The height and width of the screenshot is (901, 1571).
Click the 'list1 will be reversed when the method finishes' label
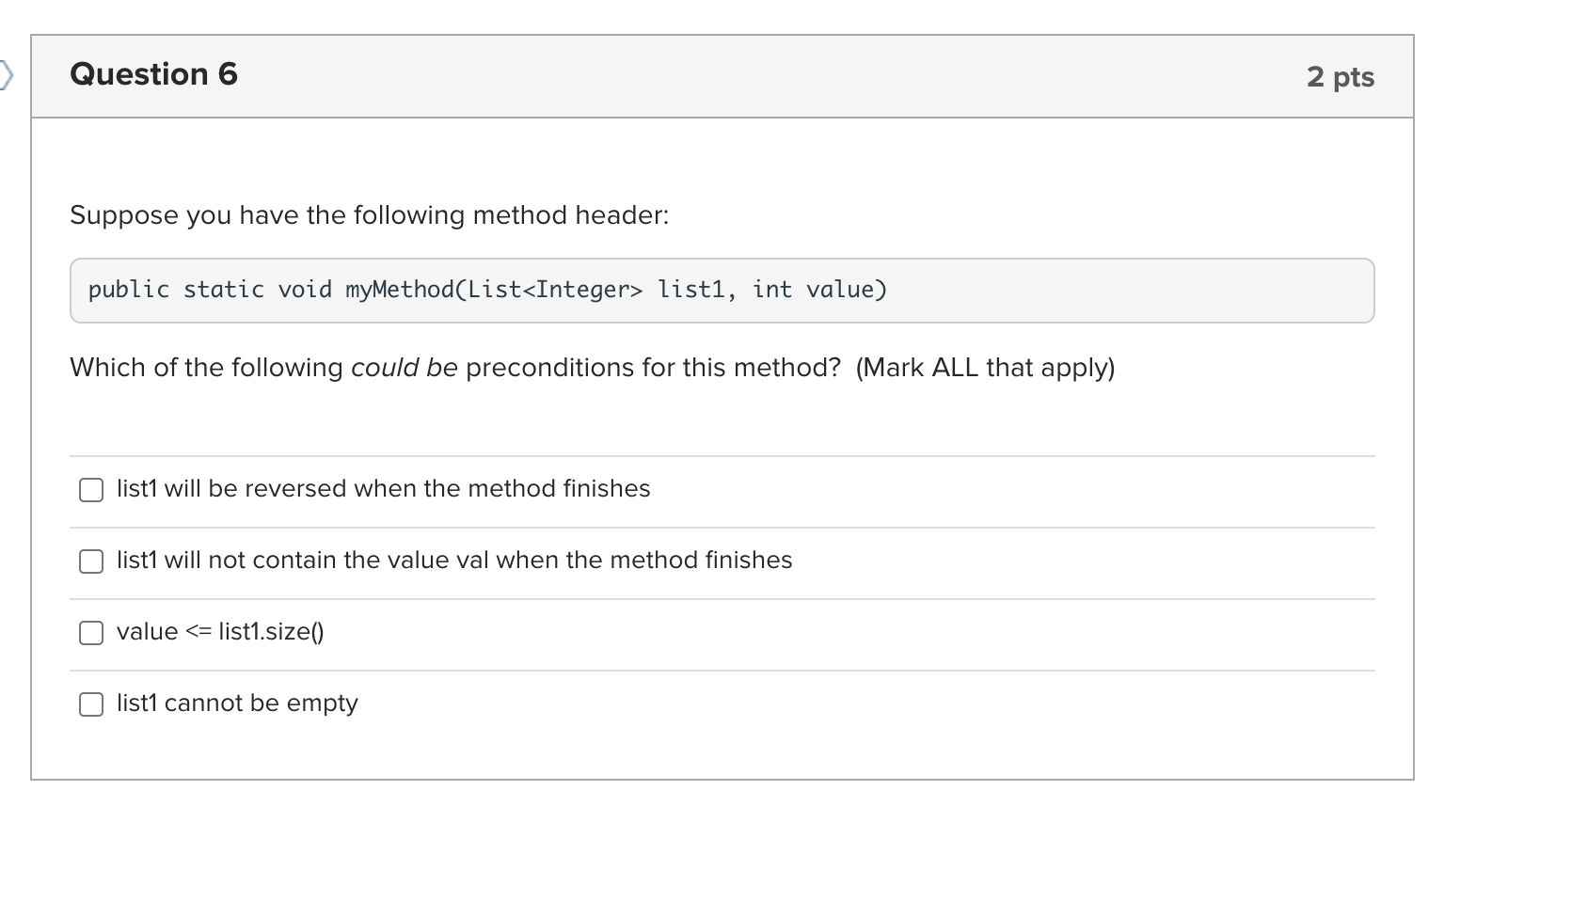click(383, 489)
